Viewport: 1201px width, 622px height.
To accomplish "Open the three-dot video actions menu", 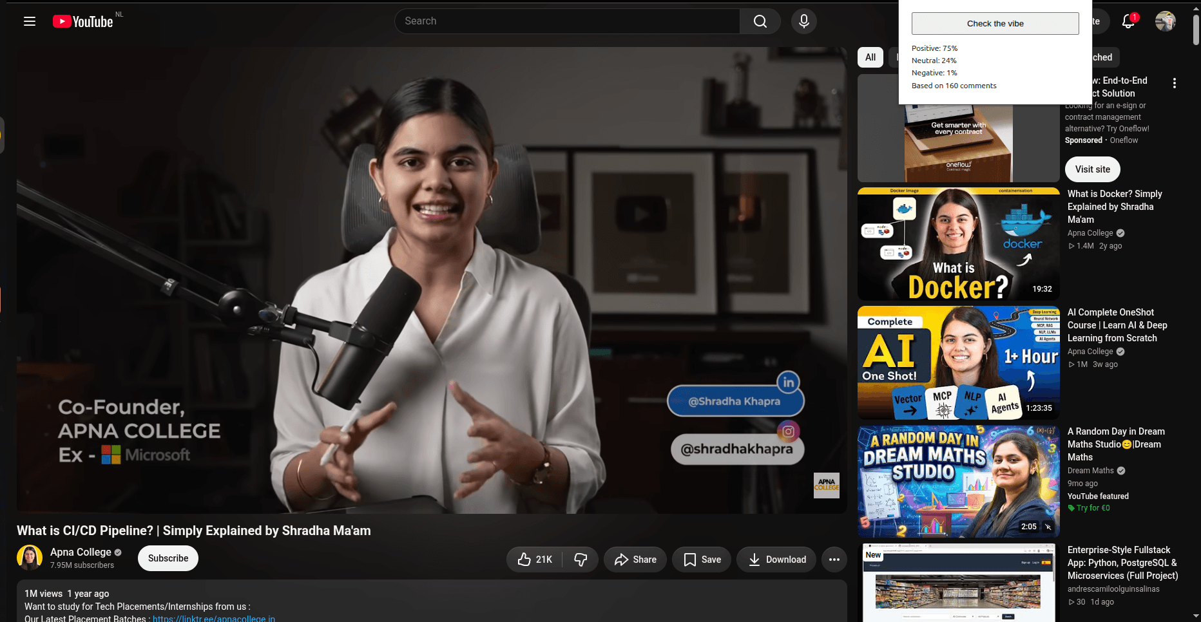I will tap(834, 560).
